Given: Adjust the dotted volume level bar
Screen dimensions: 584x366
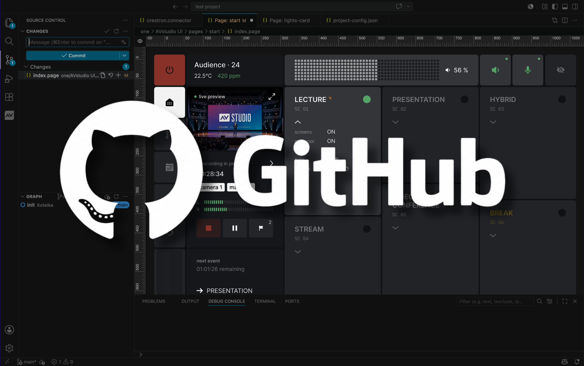Looking at the screenshot, I should (x=367, y=70).
